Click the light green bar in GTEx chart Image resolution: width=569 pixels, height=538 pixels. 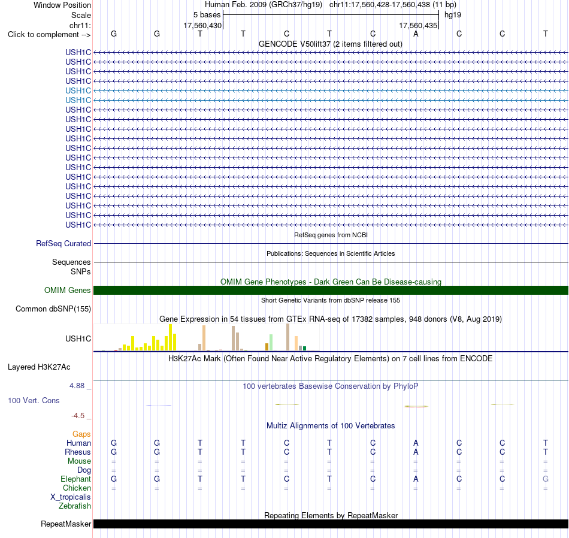tap(271, 343)
